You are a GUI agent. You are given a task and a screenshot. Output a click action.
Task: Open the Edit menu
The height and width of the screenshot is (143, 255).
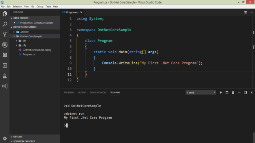(x=9, y=7)
